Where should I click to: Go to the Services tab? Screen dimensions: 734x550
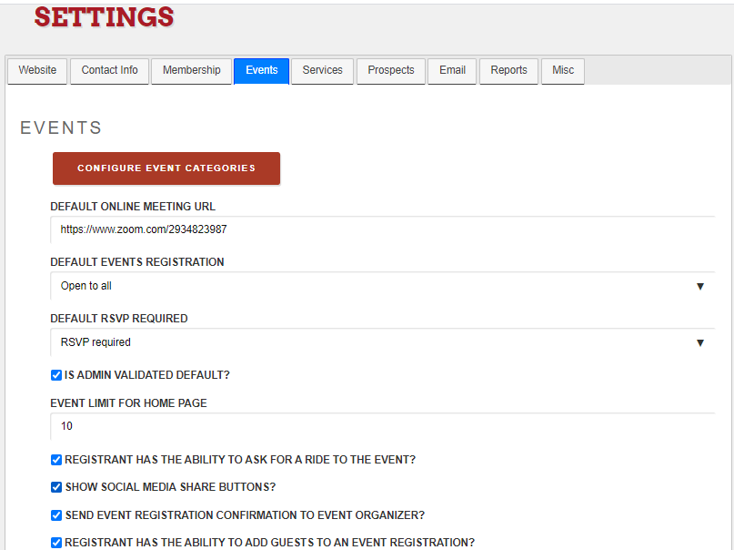pyautogui.click(x=322, y=71)
